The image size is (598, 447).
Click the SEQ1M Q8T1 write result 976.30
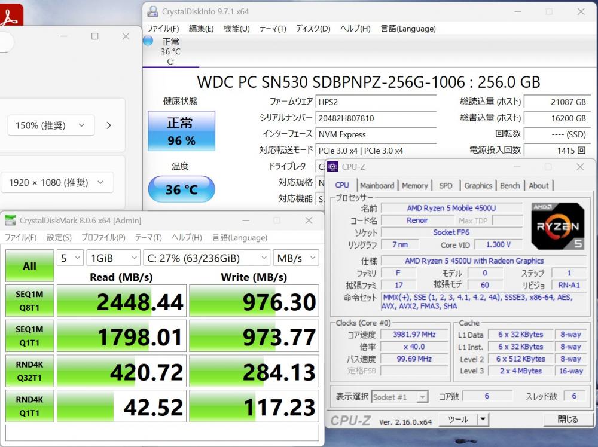[x=254, y=301]
